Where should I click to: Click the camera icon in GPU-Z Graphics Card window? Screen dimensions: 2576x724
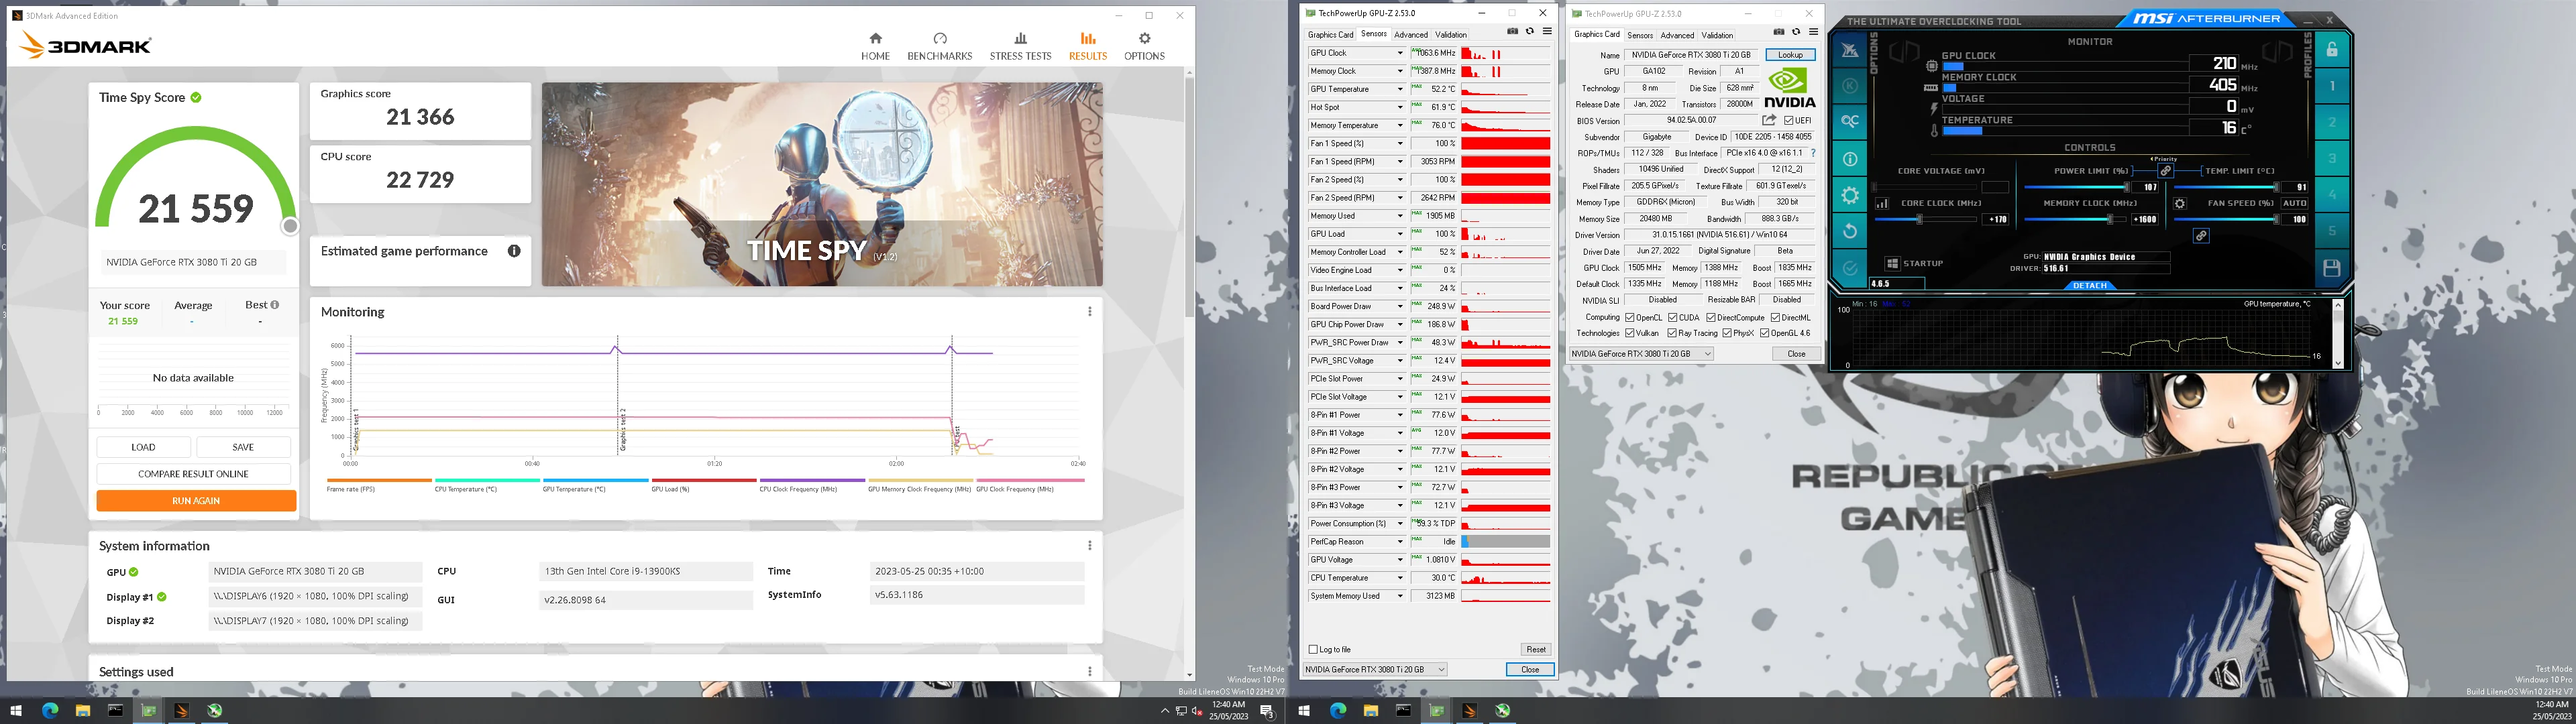coord(1778,32)
